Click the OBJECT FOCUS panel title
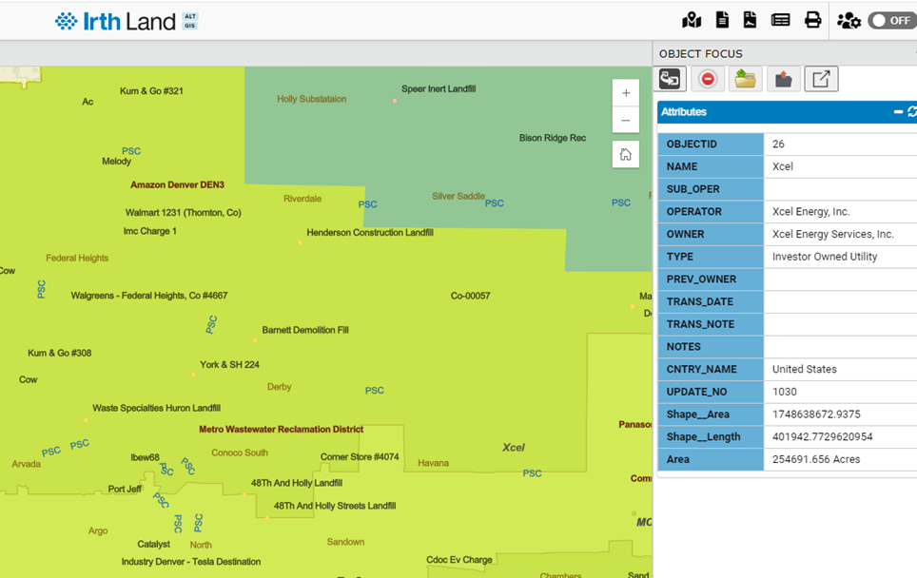The height and width of the screenshot is (578, 917). (701, 54)
